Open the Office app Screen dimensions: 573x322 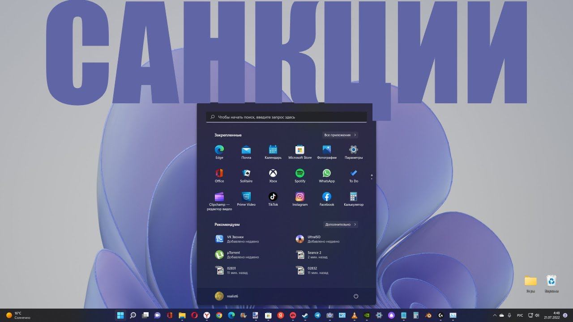219,175
